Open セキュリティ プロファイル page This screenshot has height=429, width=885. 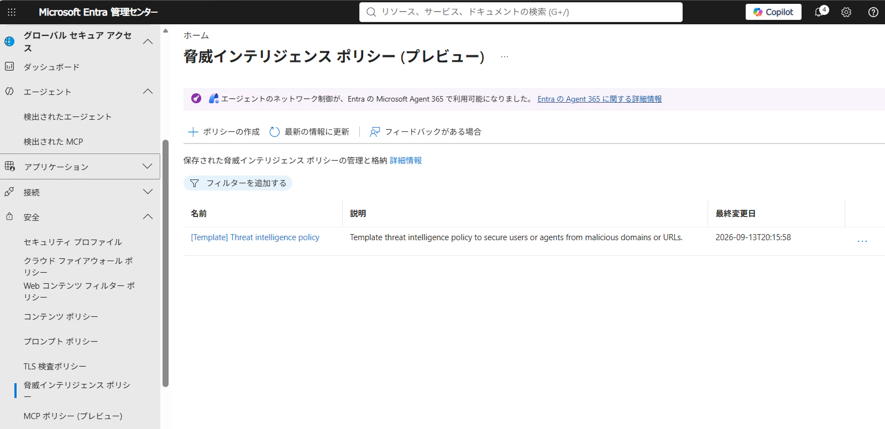pos(72,242)
